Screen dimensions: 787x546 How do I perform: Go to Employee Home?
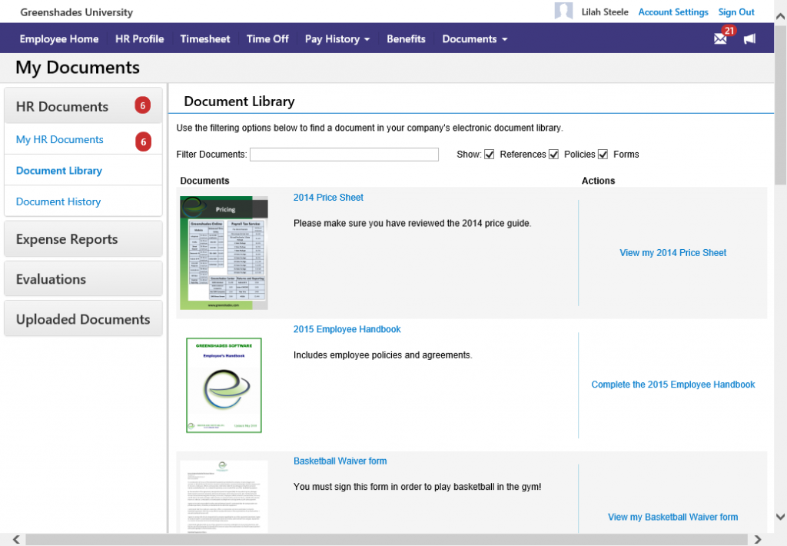tap(59, 38)
